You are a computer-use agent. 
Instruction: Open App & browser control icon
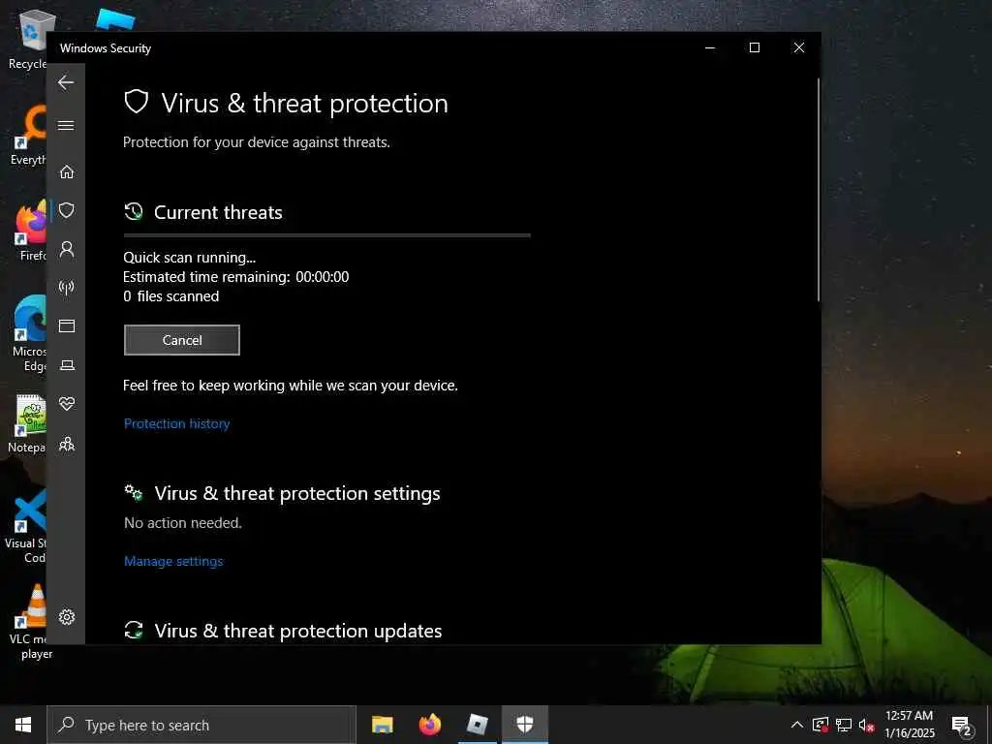coord(67,325)
